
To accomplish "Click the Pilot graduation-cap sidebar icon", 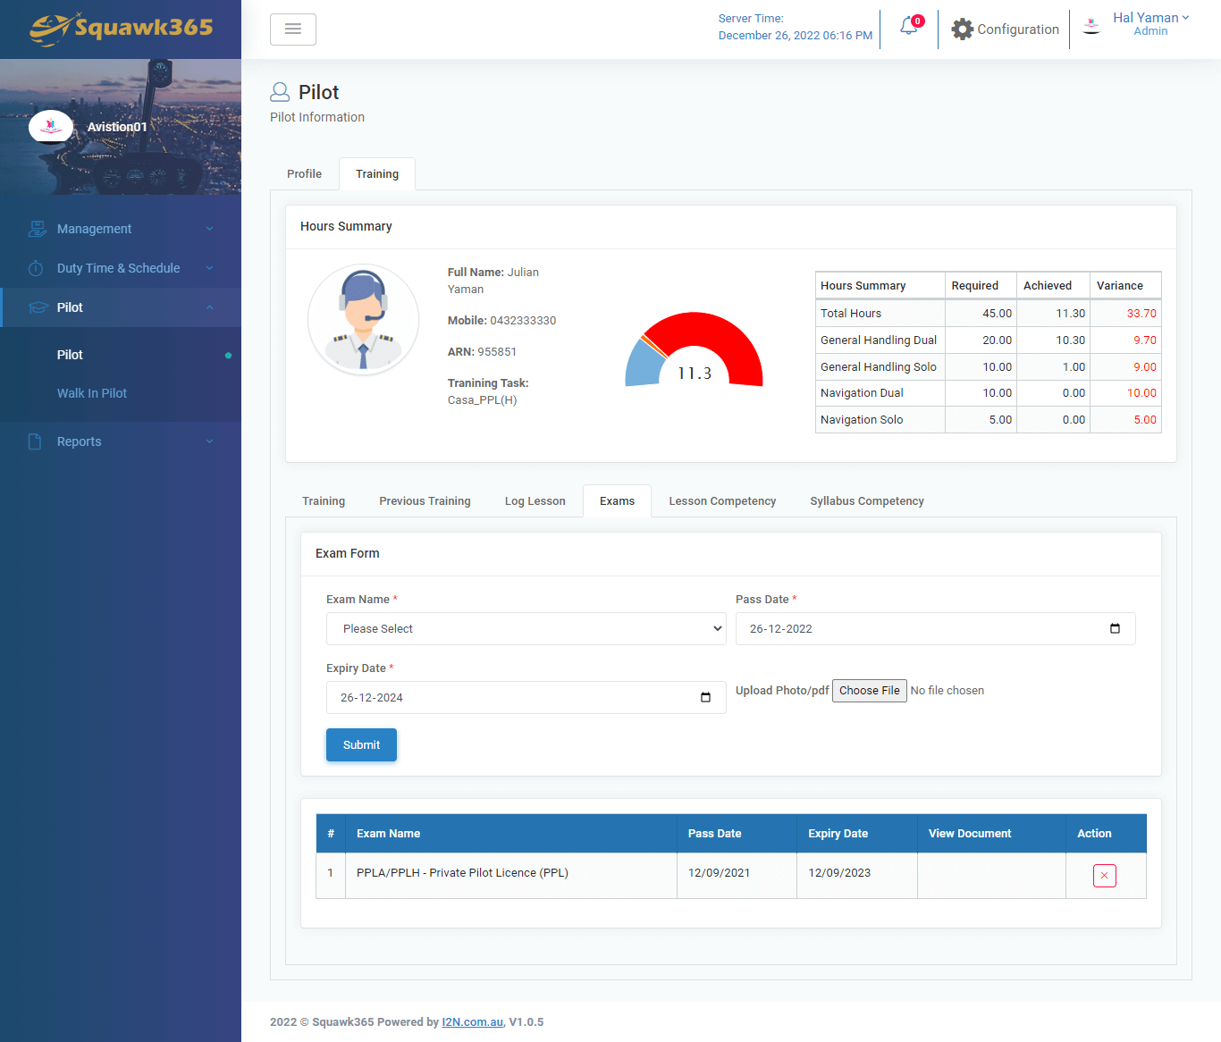I will (37, 307).
